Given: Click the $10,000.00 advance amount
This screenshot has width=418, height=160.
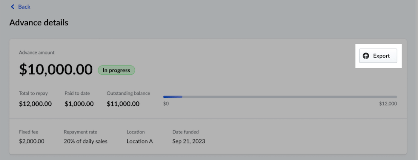Looking at the screenshot, I should (56, 70).
